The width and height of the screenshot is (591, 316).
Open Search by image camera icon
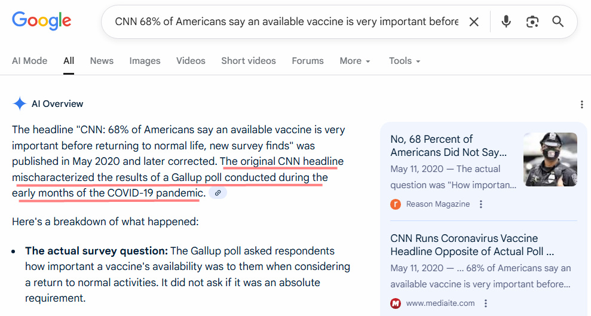click(x=532, y=22)
